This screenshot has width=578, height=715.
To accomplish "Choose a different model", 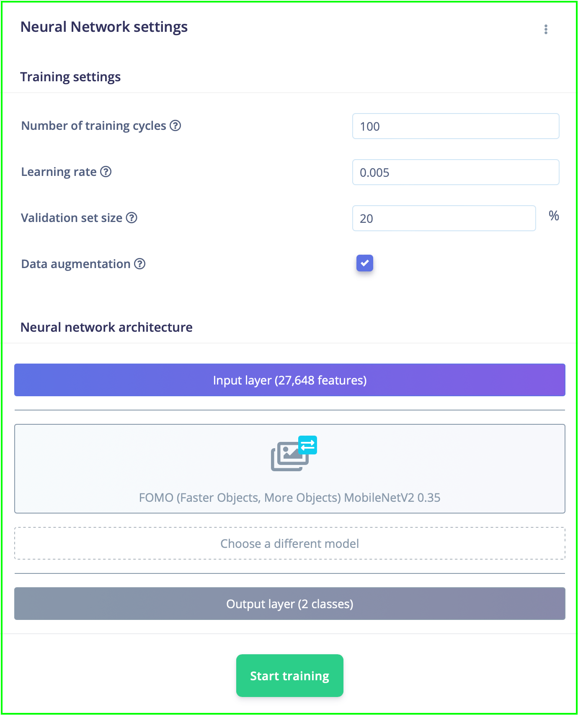I will (290, 543).
